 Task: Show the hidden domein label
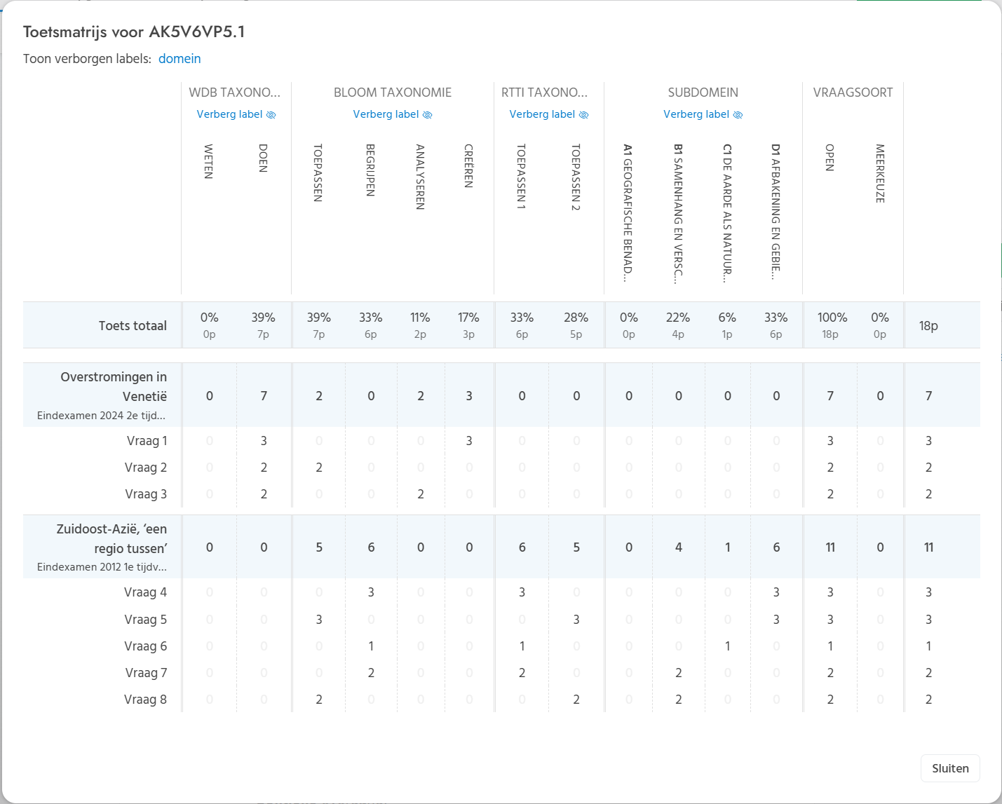click(180, 59)
